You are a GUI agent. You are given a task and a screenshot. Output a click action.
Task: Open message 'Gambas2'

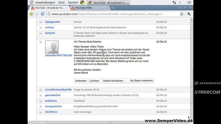tap(79, 101)
